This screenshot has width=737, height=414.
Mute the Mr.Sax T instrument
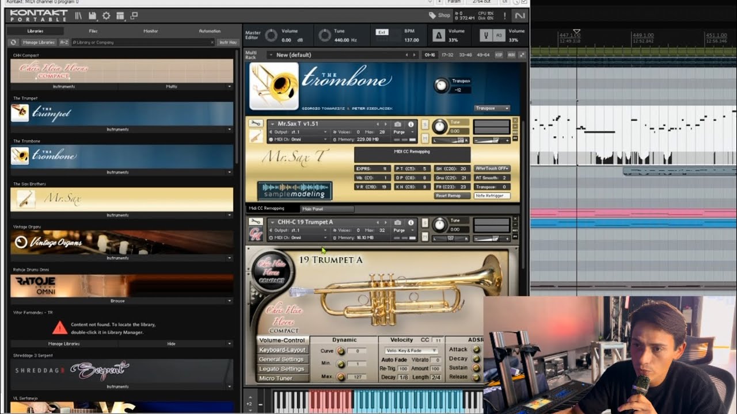(425, 139)
